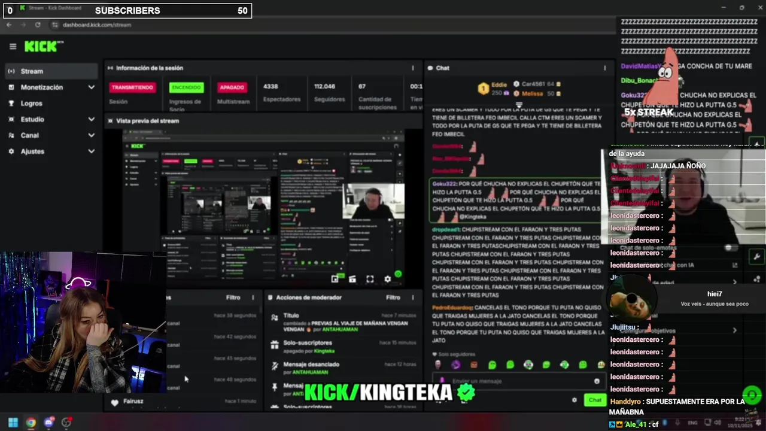Open the hamburger menu beside Kick logo
The width and height of the screenshot is (766, 431).
tap(13, 46)
